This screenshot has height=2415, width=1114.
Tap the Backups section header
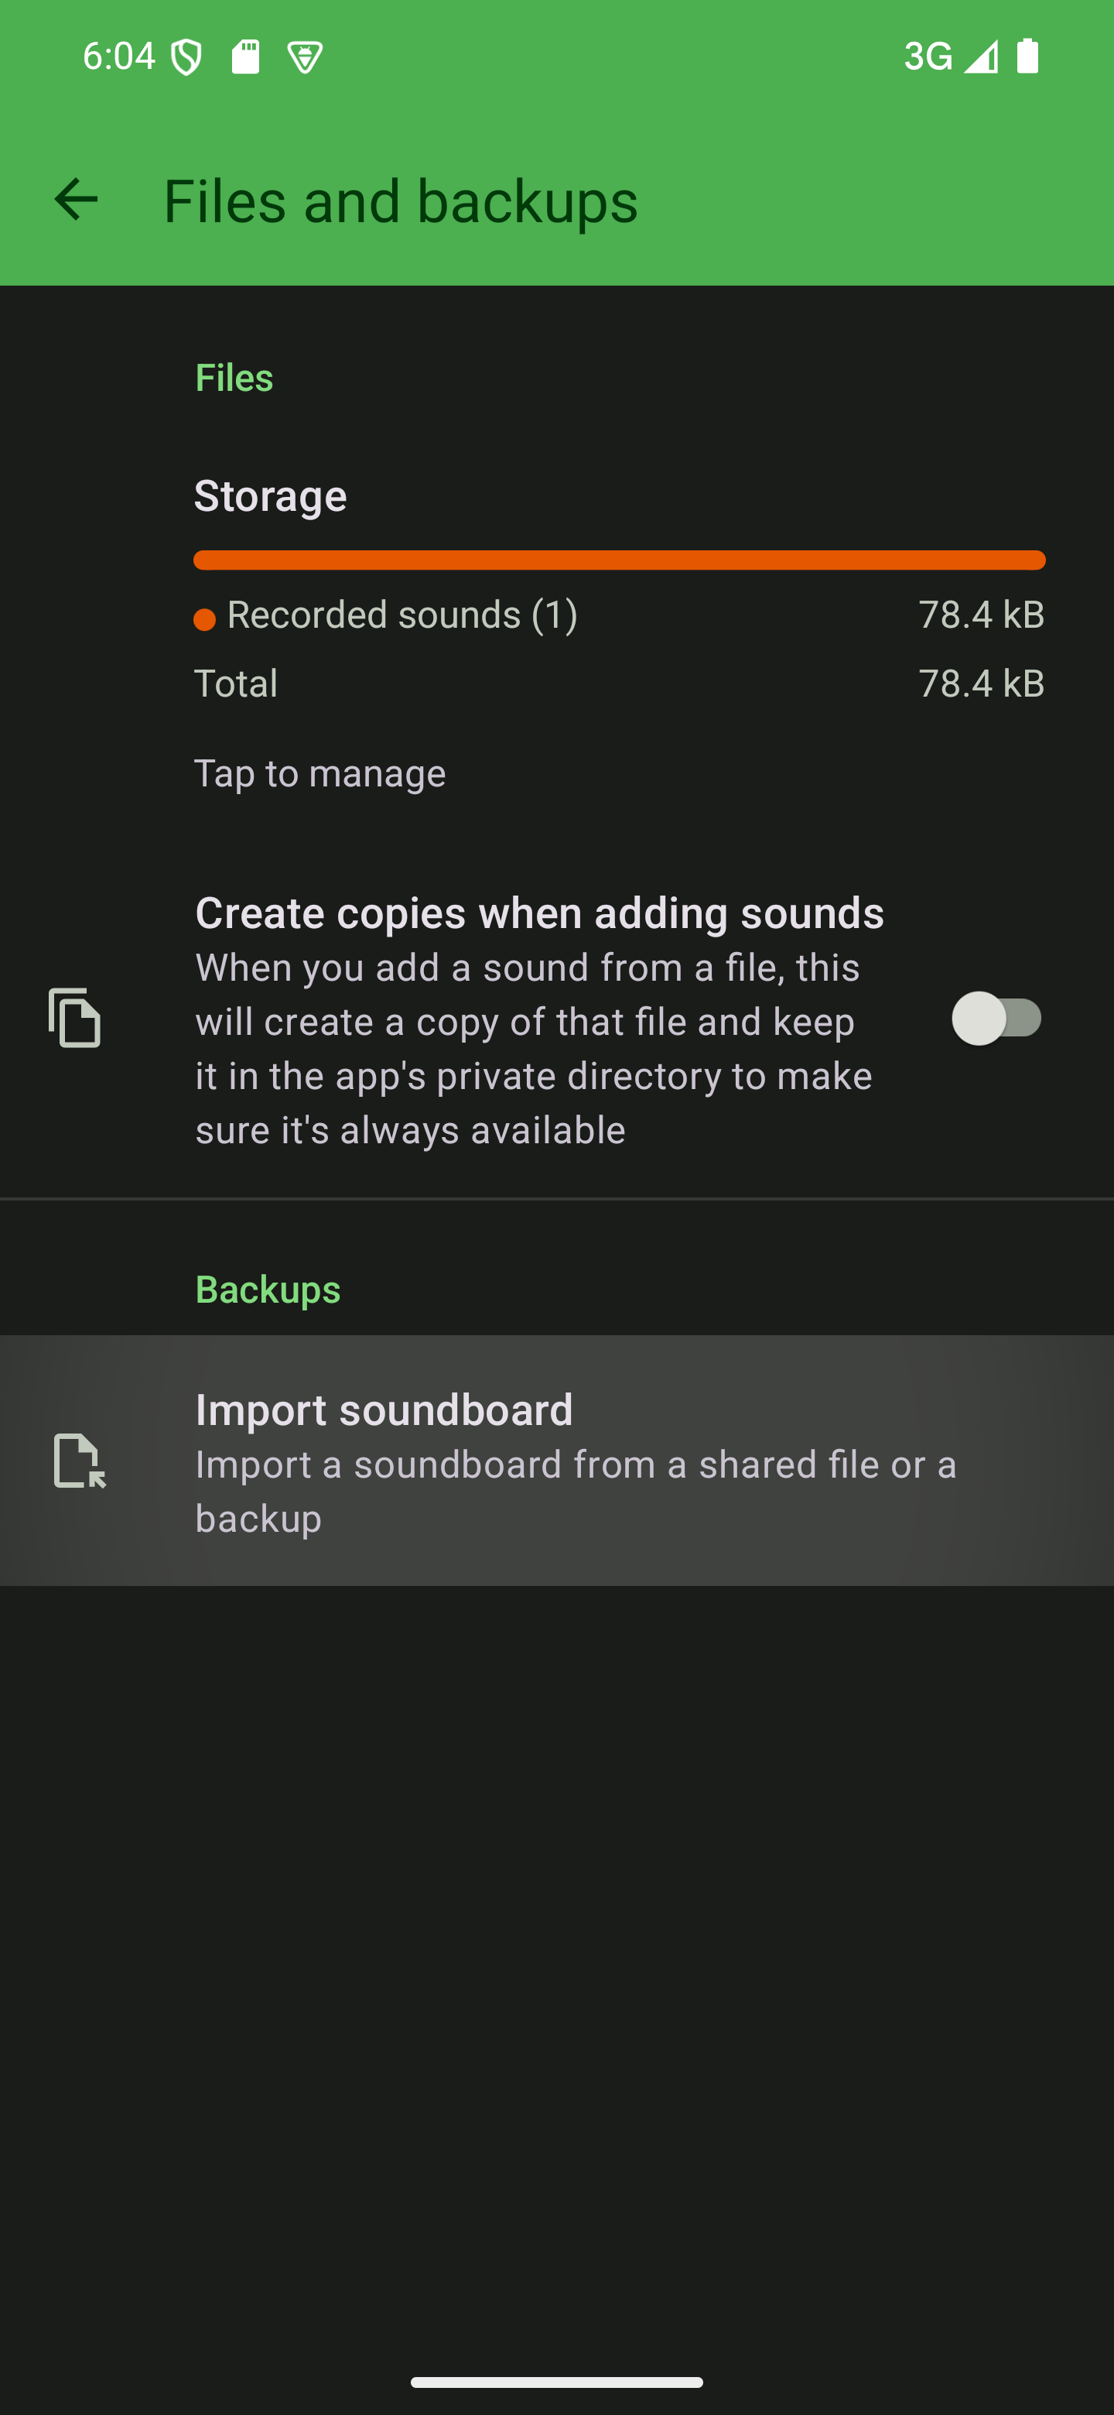click(x=268, y=1289)
